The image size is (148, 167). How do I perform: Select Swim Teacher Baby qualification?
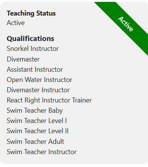35,110
